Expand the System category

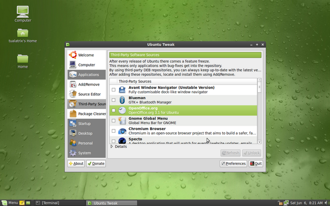tap(87, 153)
